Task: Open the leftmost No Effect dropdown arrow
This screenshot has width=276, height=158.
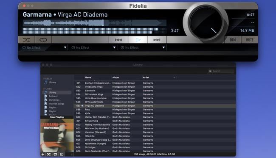Action: coord(65,47)
